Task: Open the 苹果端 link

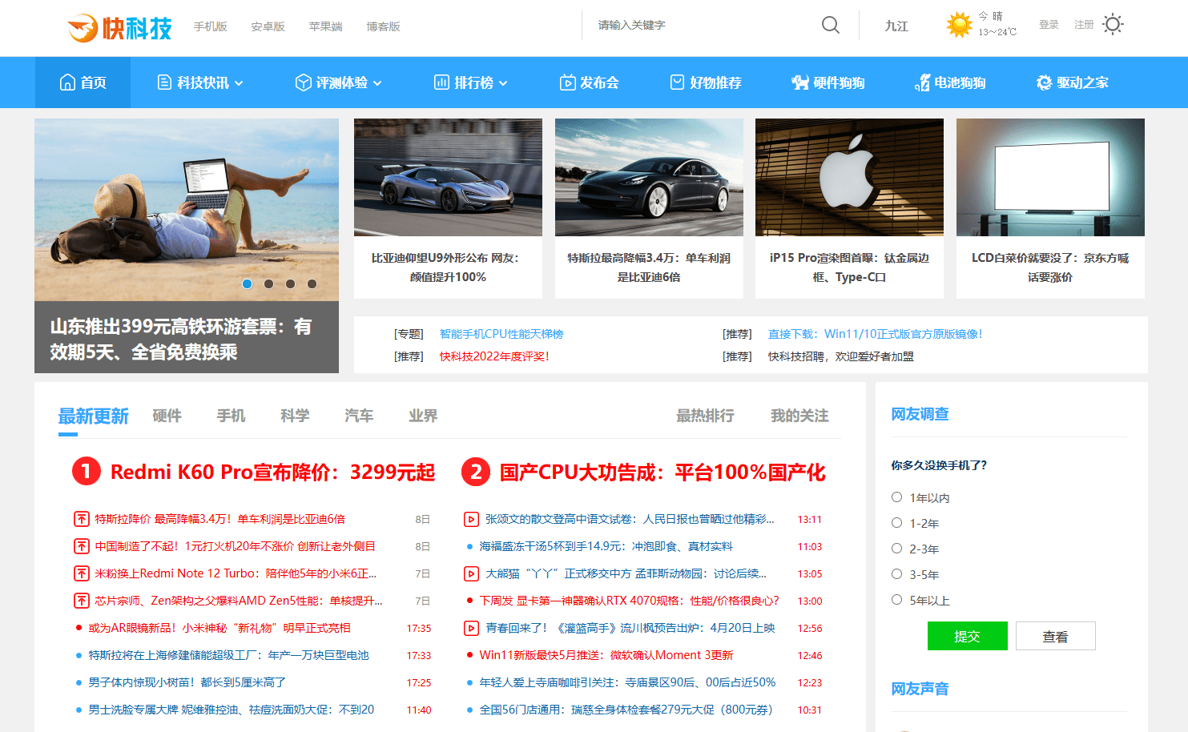Action: click(326, 26)
